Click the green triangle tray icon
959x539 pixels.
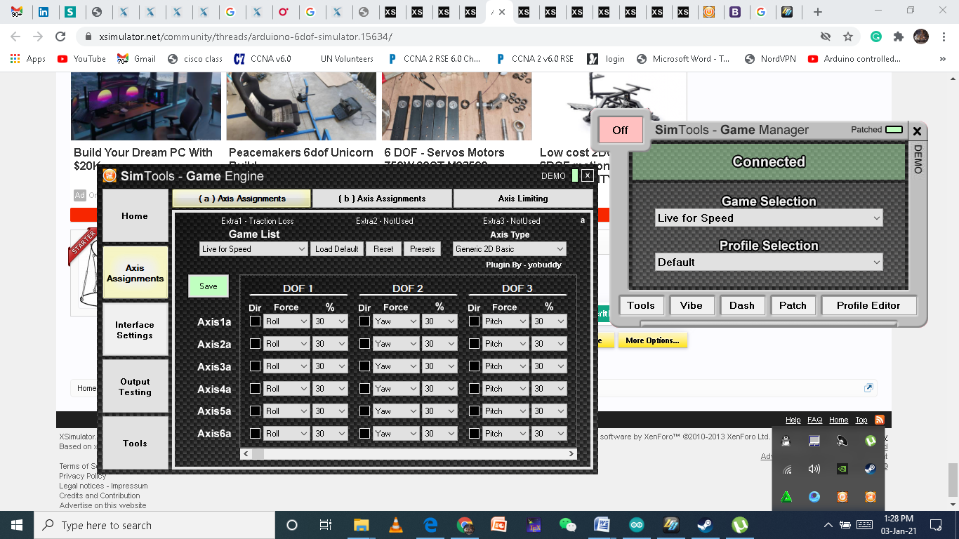click(787, 496)
